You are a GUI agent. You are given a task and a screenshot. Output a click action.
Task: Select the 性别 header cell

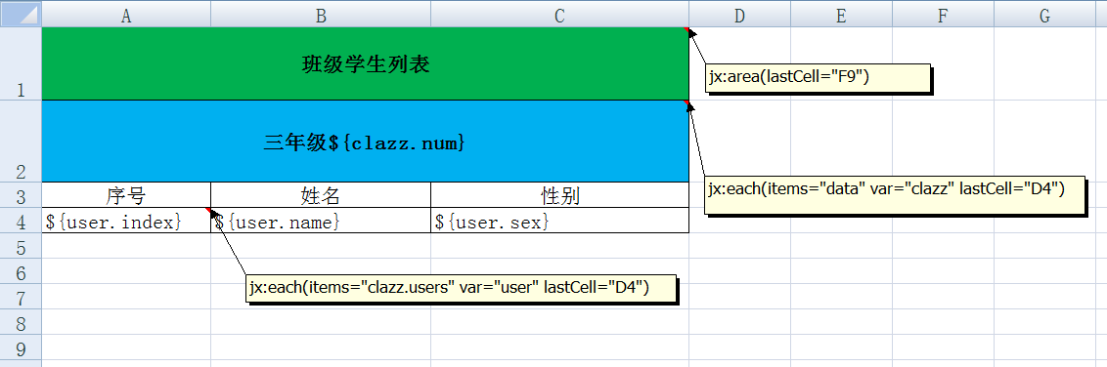559,195
